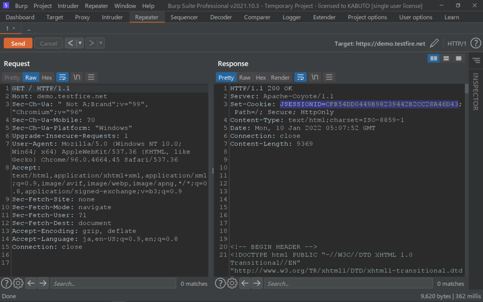Image resolution: width=483 pixels, height=302 pixels.
Task: Click the pencil icon to edit target
Action: click(434, 43)
